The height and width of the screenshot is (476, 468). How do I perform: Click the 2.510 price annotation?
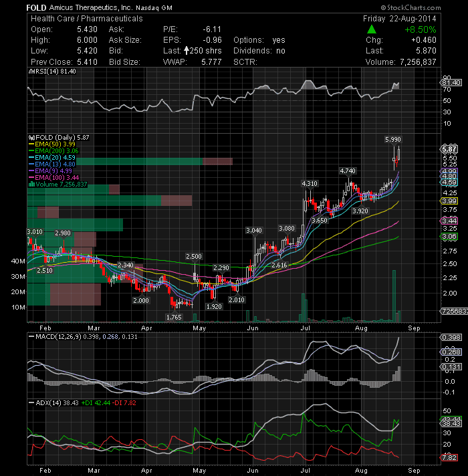45,271
